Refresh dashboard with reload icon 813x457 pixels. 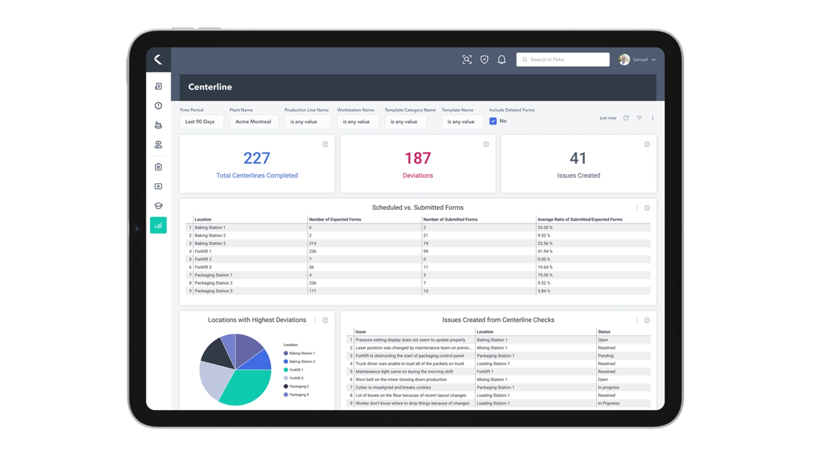[x=626, y=118]
